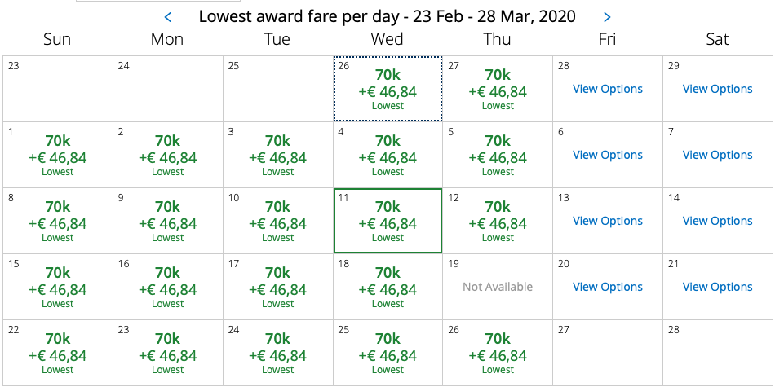The height and width of the screenshot is (387, 784).
Task: Choose the selected Wednesday 11 March fare
Action: pos(388,222)
